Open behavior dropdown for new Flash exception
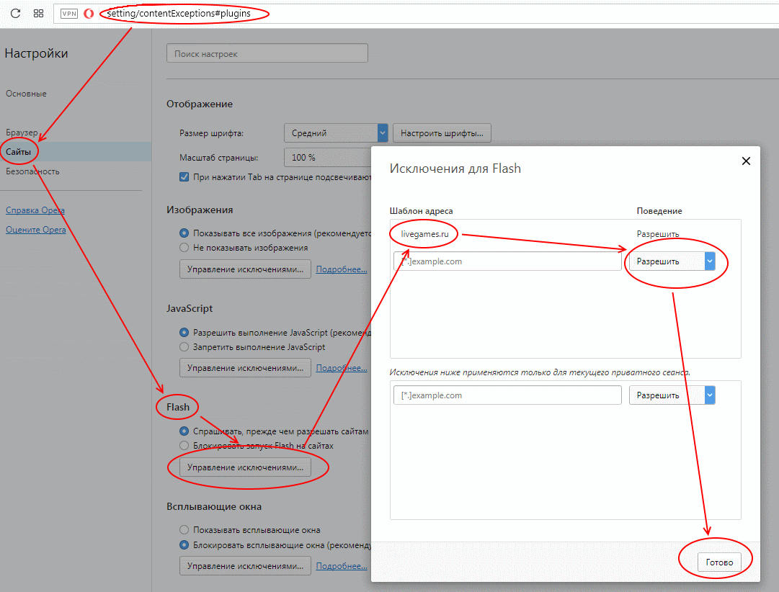Viewport: 779px width, 592px height. (x=672, y=261)
